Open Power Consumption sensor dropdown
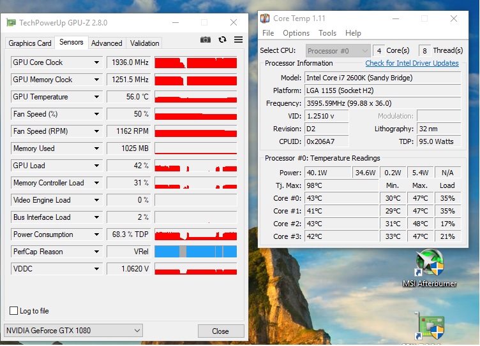The image size is (480, 346). click(x=96, y=234)
